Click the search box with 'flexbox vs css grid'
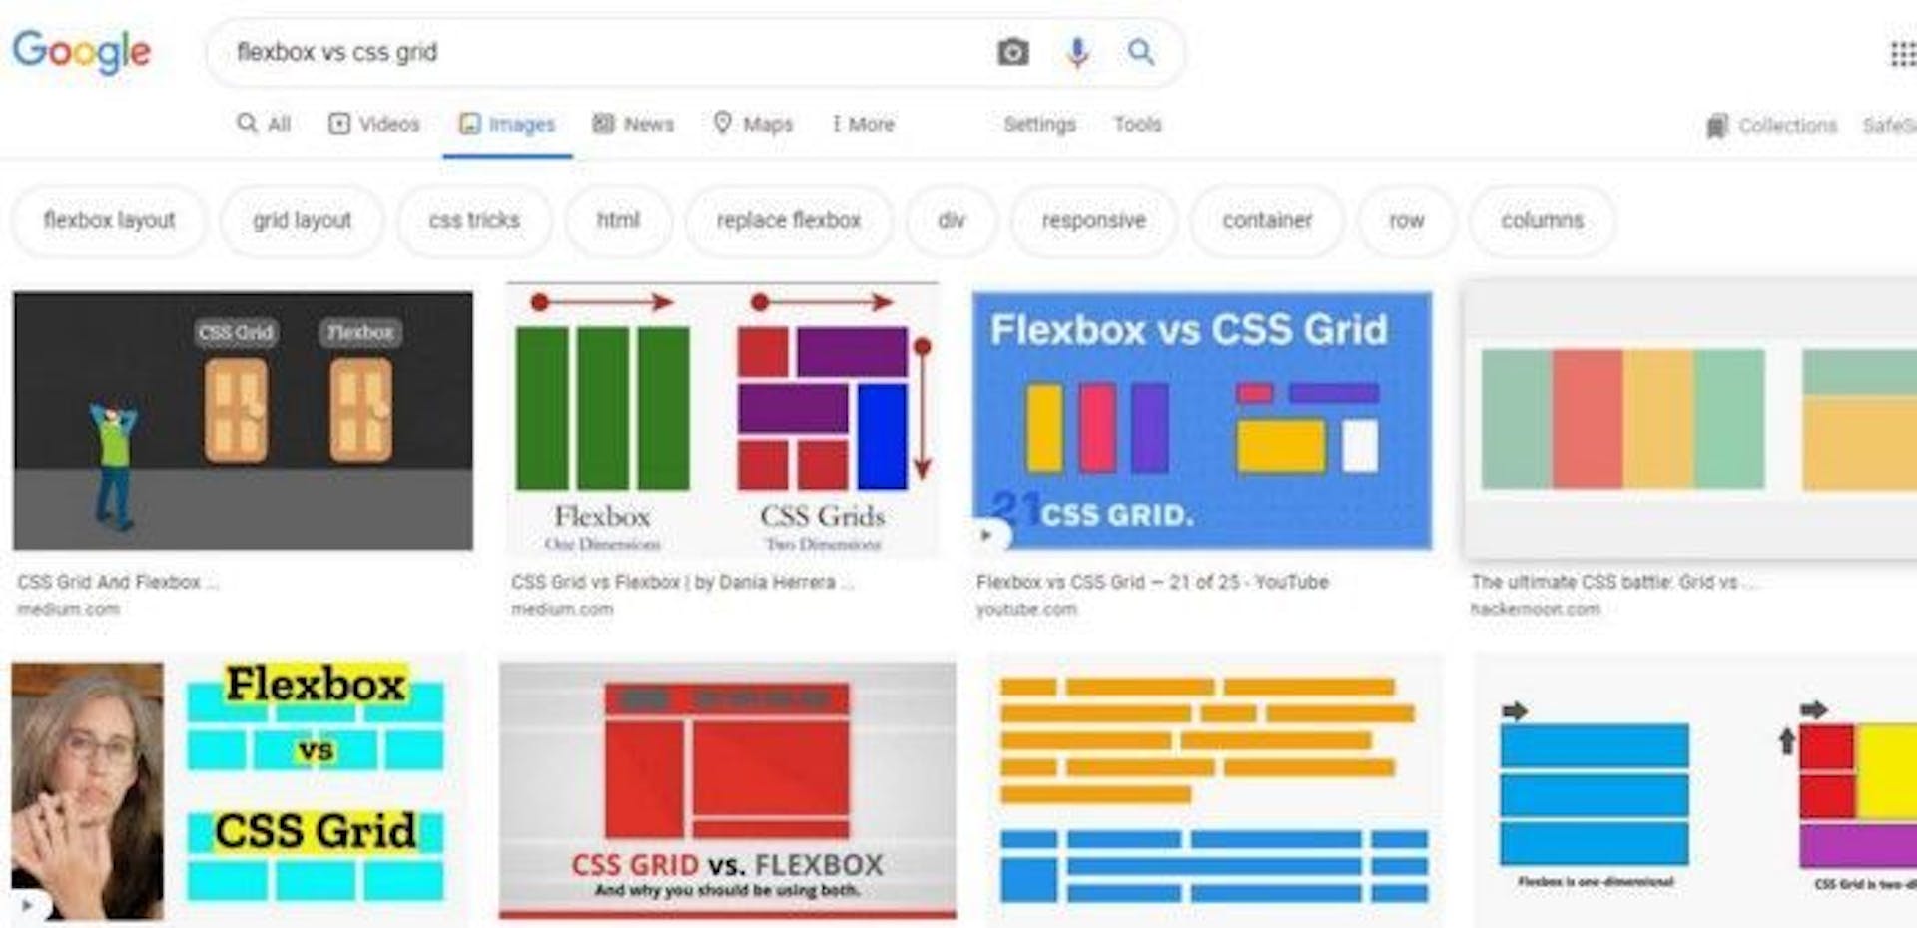The height and width of the screenshot is (928, 1917). click(599, 52)
